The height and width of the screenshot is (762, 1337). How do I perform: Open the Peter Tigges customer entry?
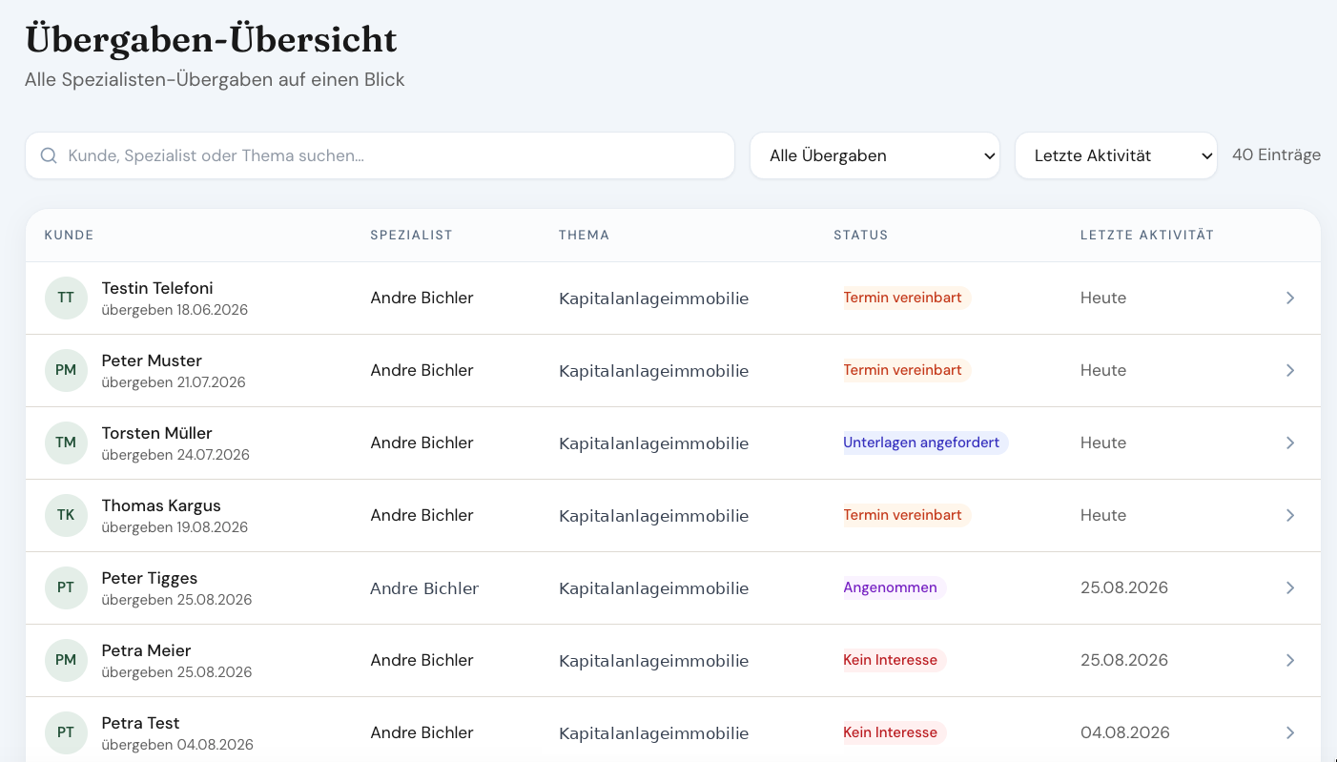pos(673,588)
